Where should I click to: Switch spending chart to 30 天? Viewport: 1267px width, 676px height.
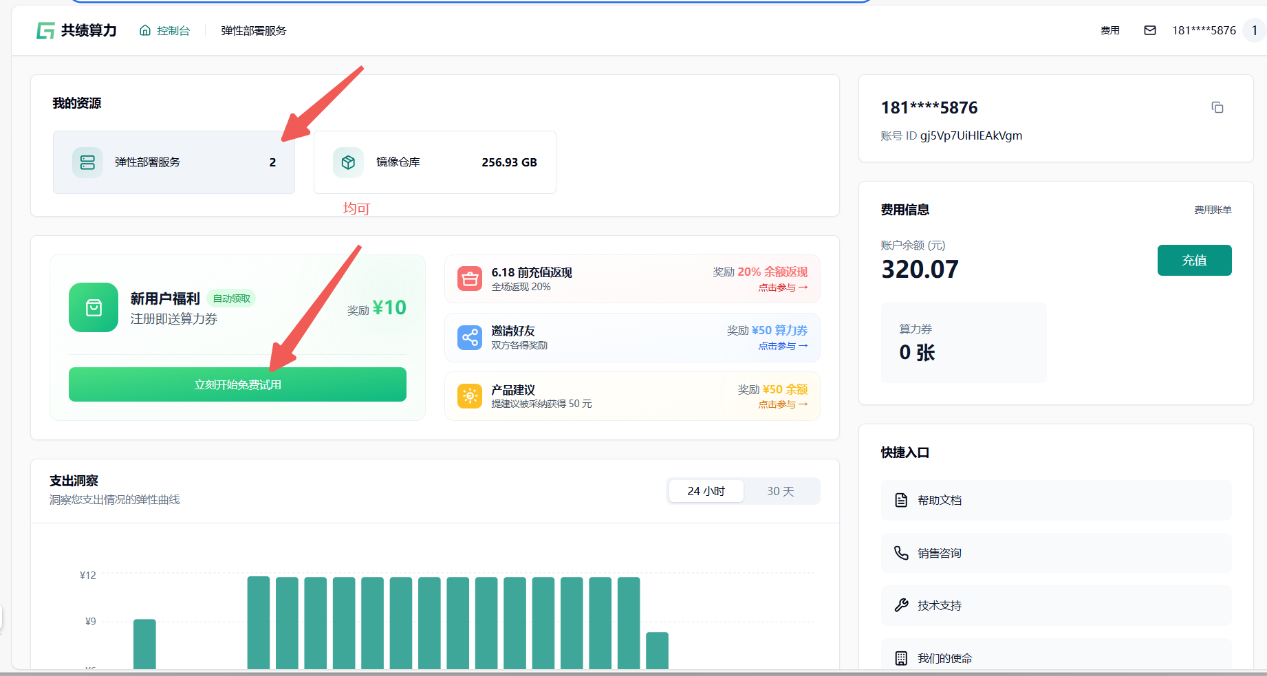click(780, 491)
